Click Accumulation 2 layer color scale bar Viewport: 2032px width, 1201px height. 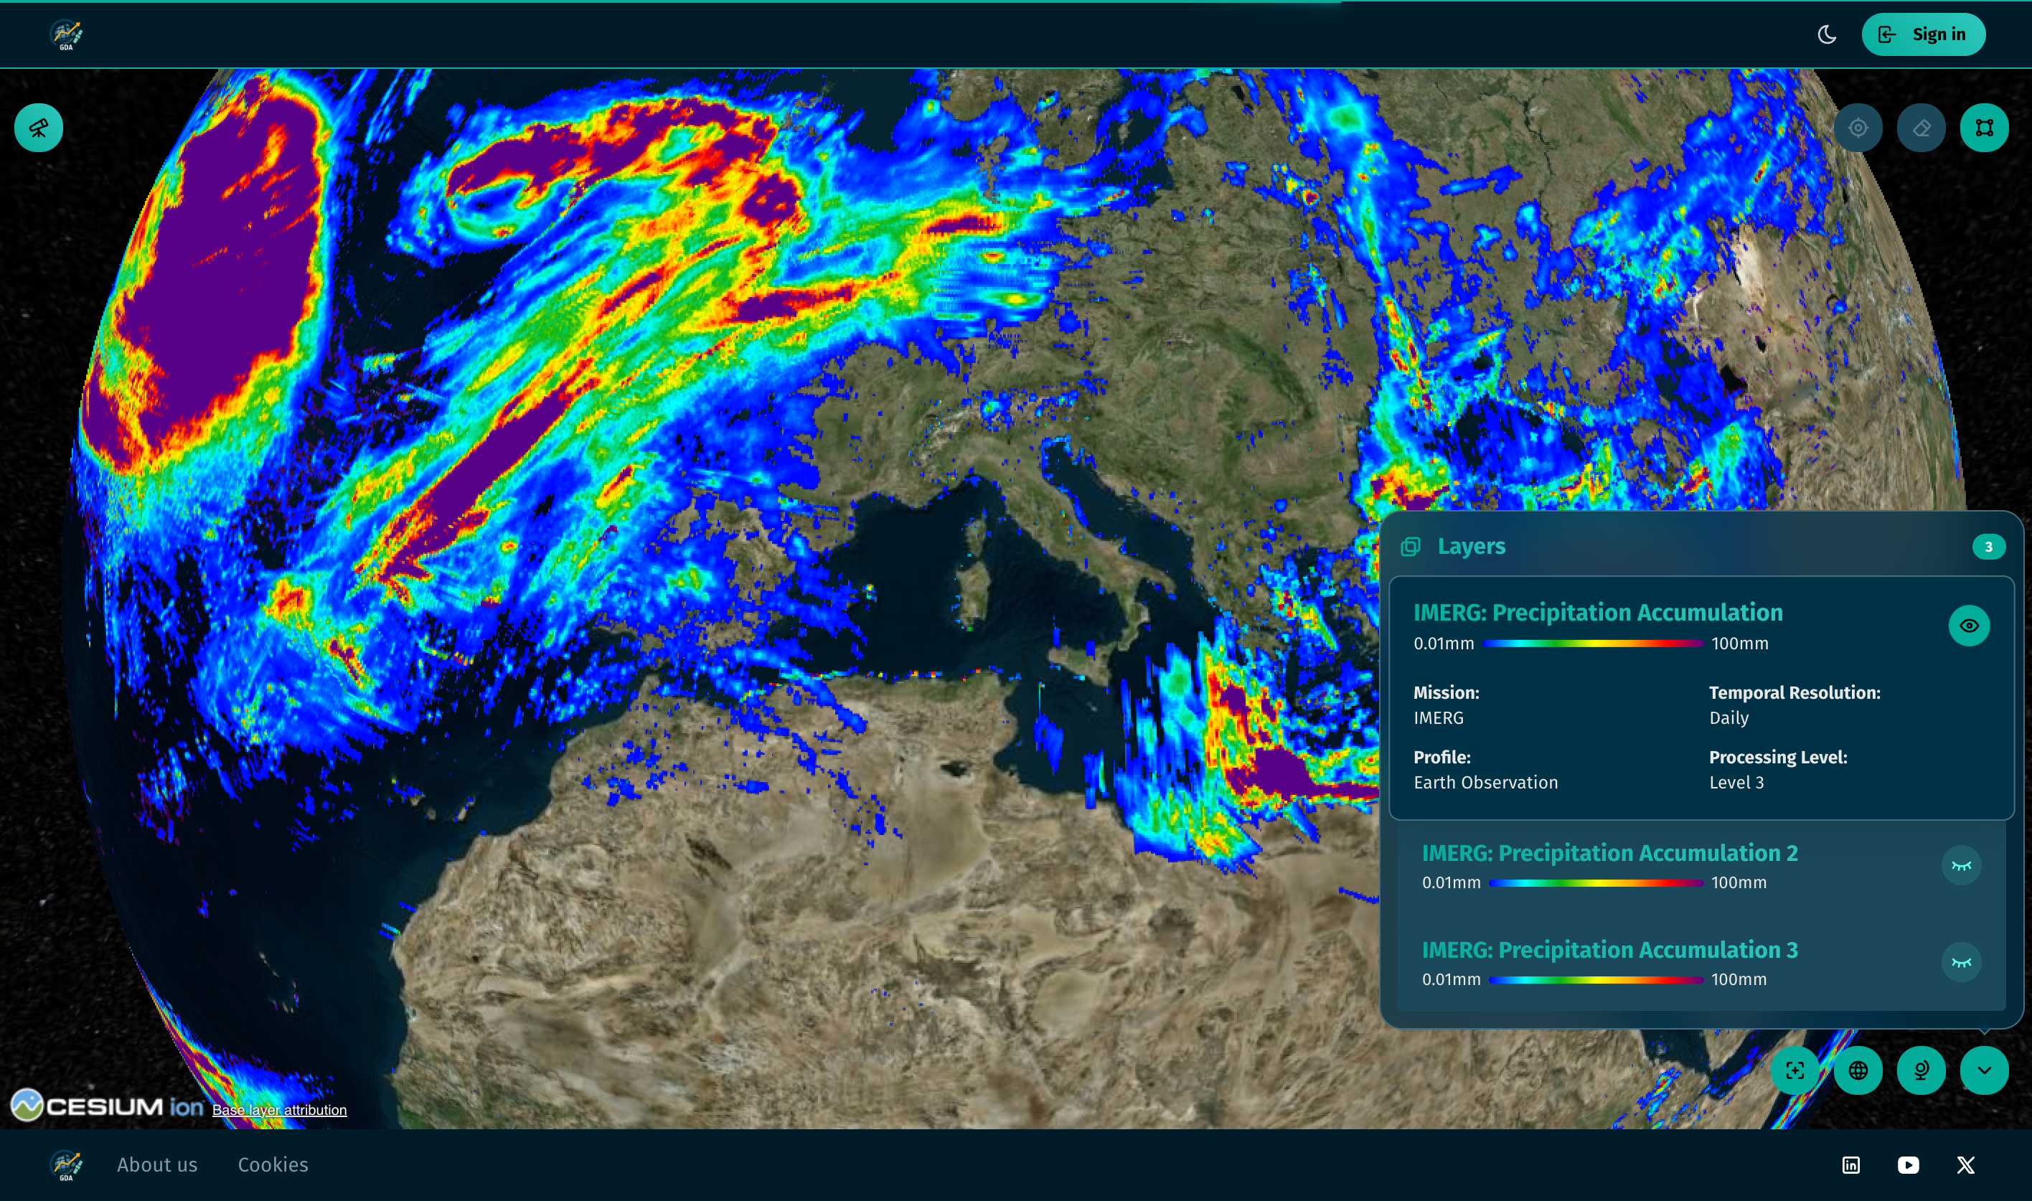point(1596,883)
